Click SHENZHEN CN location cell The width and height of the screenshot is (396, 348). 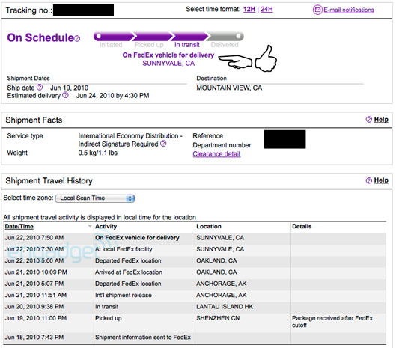(x=218, y=318)
